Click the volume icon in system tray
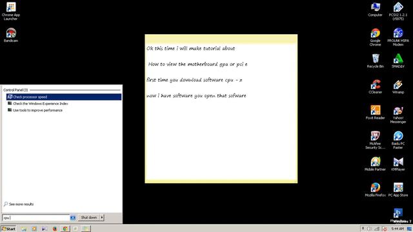413x232 pixels. click(x=370, y=229)
